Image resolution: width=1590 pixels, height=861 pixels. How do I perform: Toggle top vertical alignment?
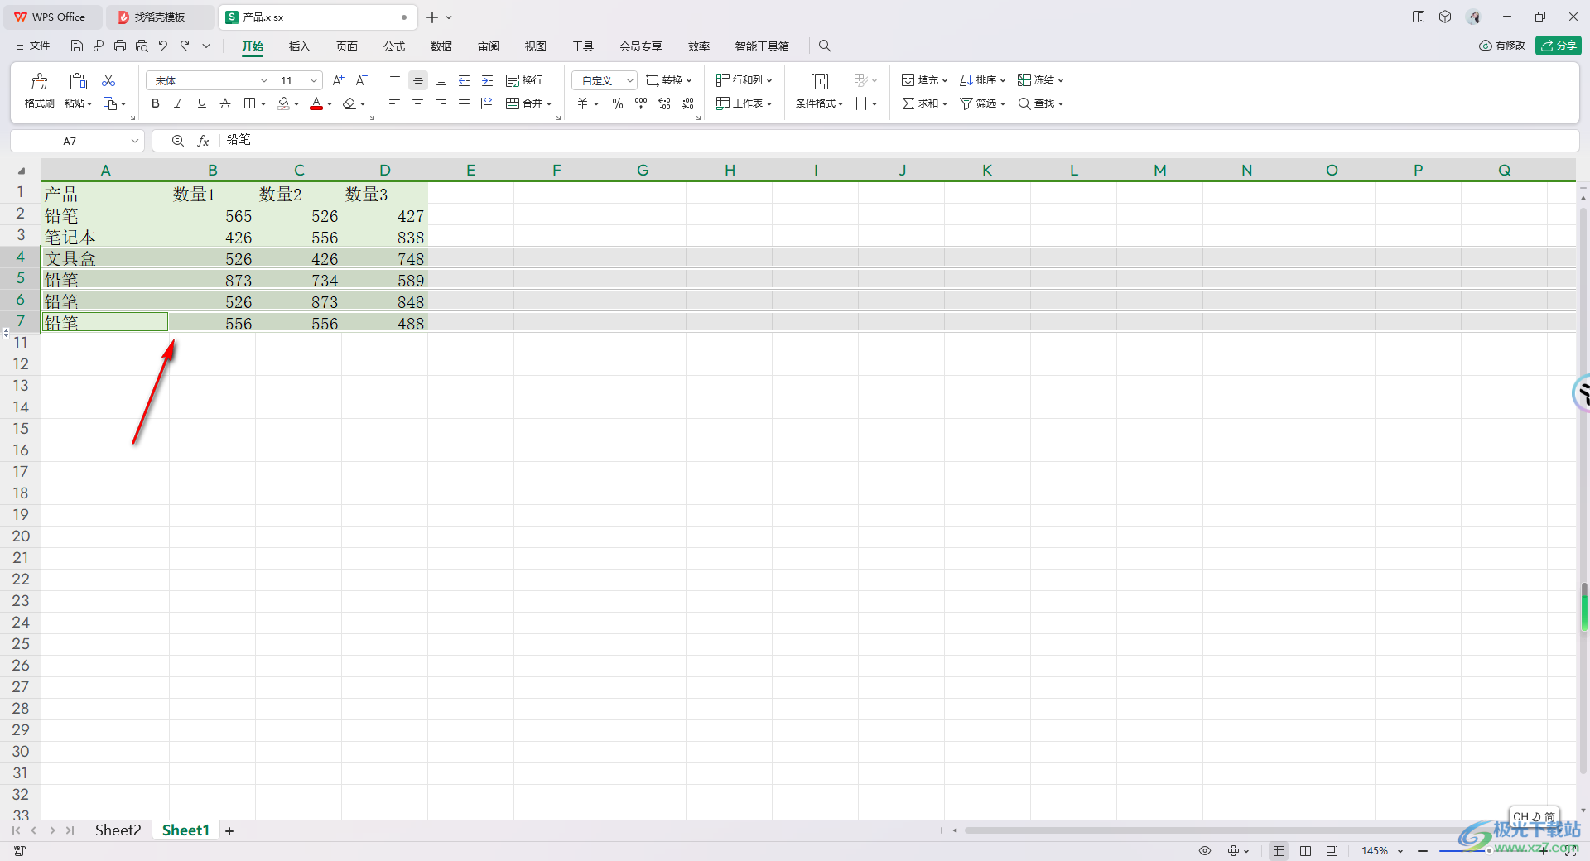click(x=395, y=80)
